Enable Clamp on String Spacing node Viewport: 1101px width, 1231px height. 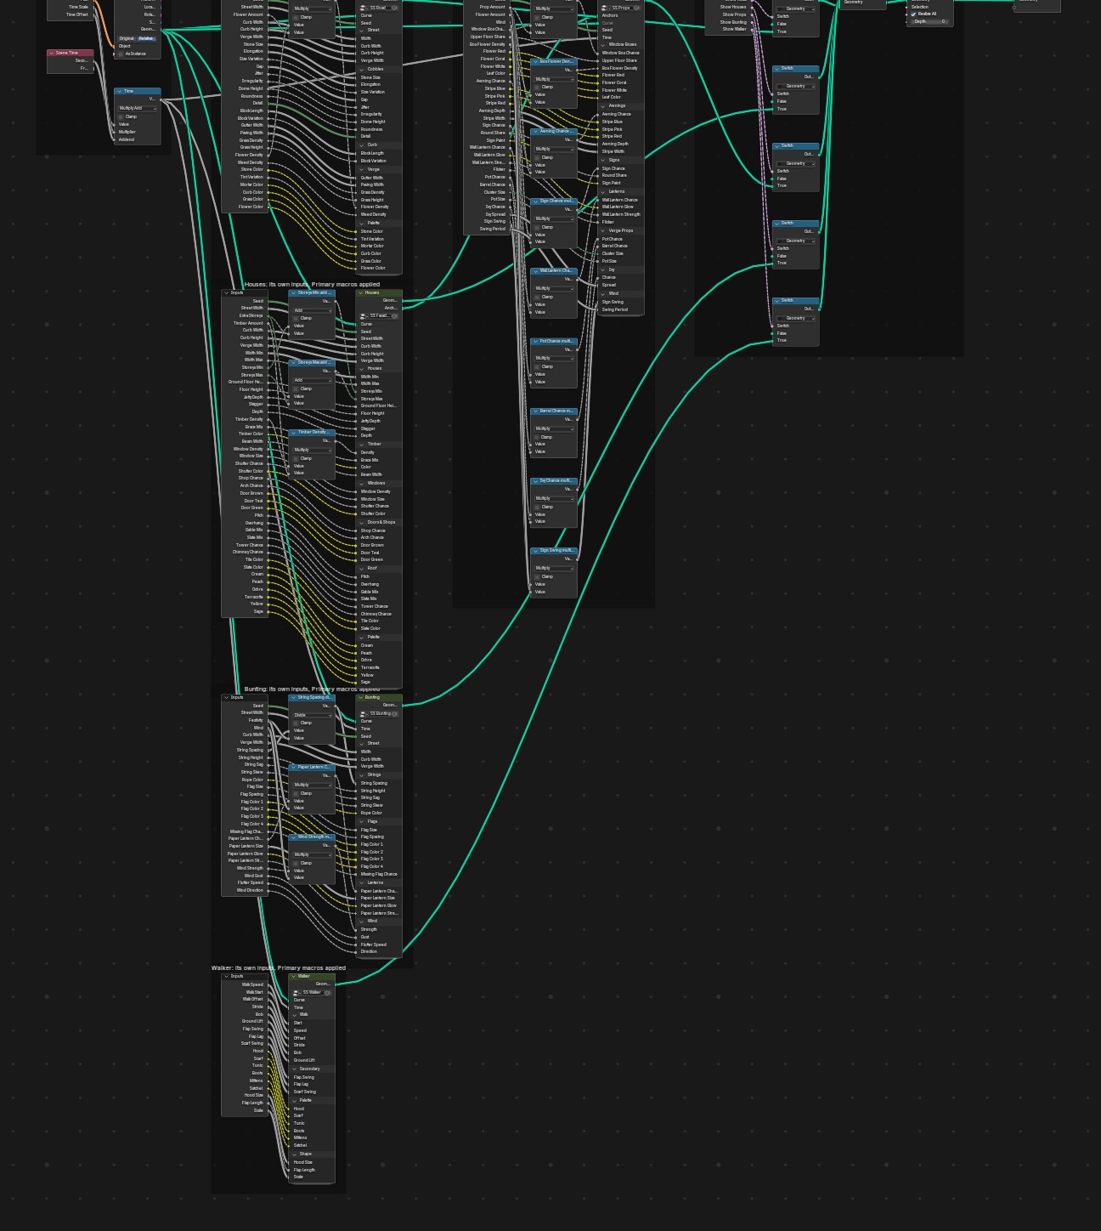(296, 723)
